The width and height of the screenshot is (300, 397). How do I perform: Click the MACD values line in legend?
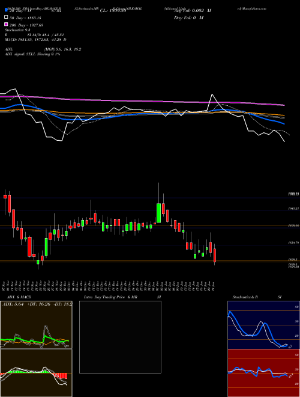click(35, 40)
